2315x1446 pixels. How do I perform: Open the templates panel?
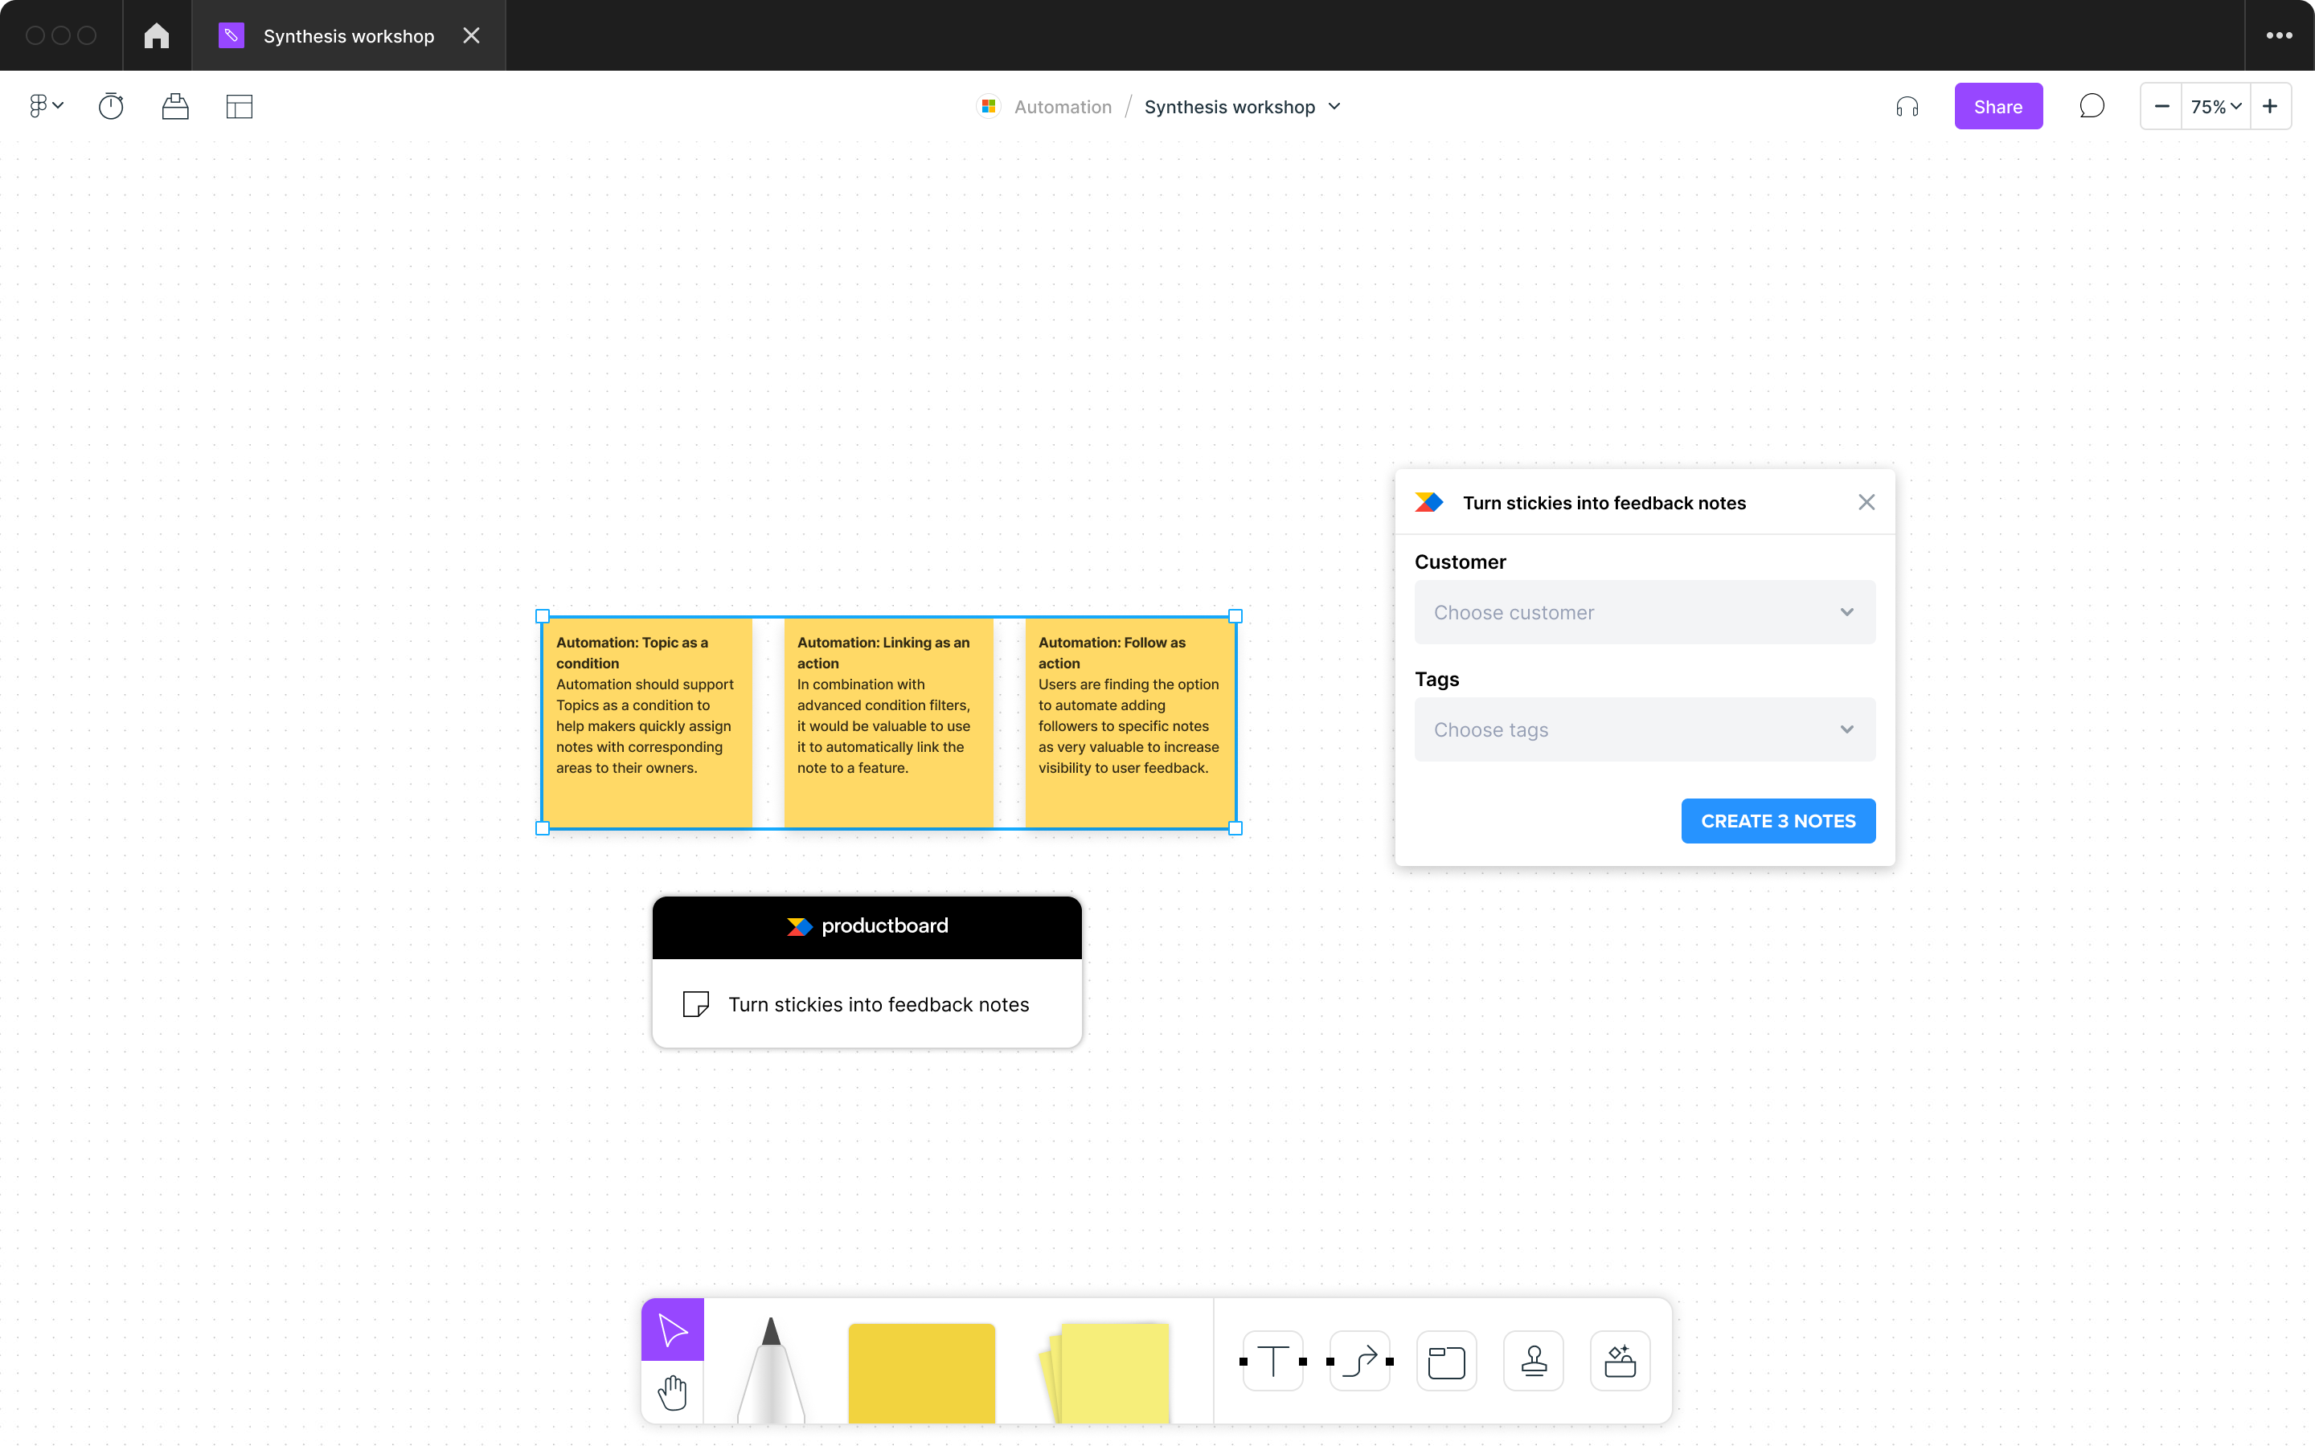pos(238,106)
